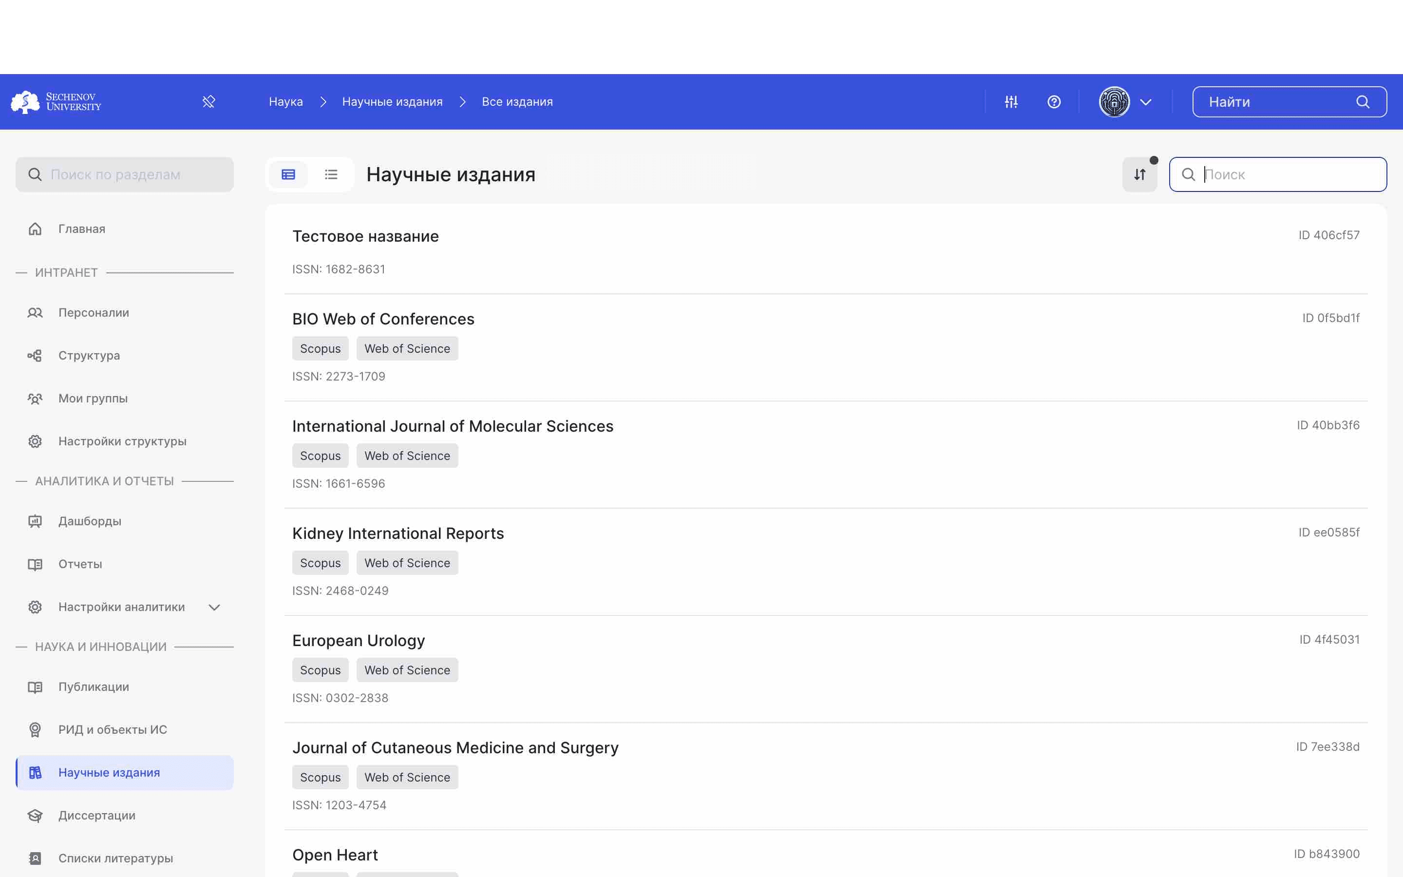This screenshot has width=1403, height=877.
Task: Click the Дашборды presentation icon
Action: pyautogui.click(x=35, y=521)
